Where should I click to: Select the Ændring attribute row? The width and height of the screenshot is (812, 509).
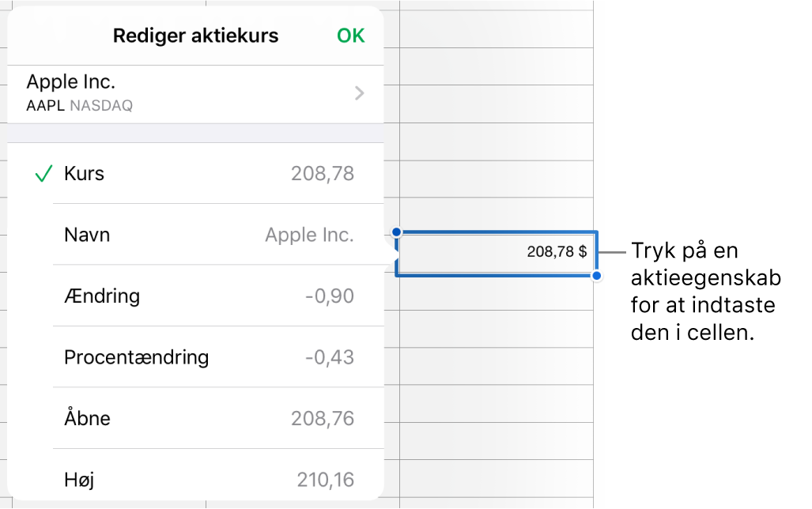[x=102, y=296]
